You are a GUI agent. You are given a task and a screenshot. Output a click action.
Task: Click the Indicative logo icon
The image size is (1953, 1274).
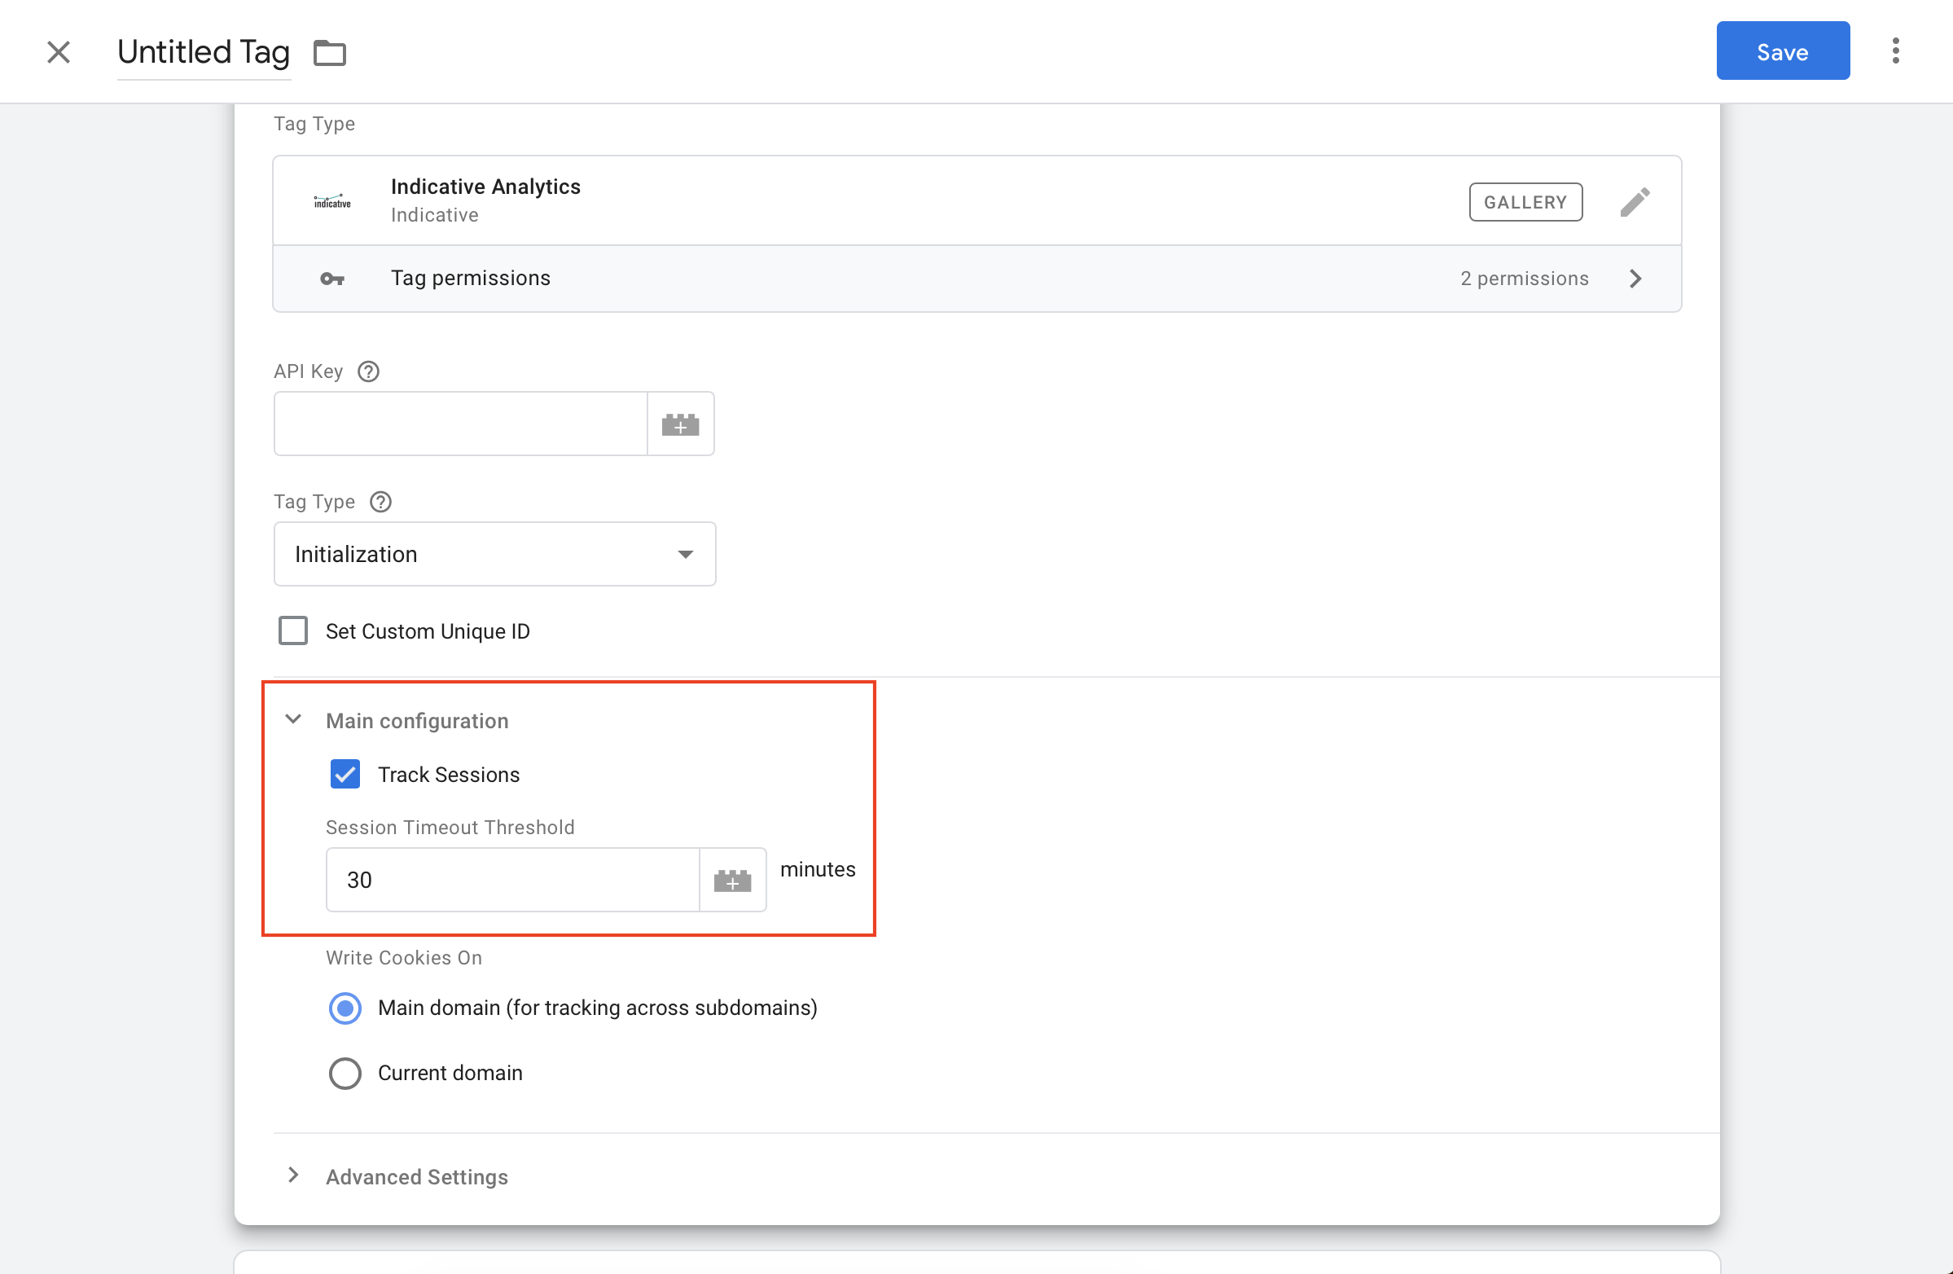(x=332, y=201)
